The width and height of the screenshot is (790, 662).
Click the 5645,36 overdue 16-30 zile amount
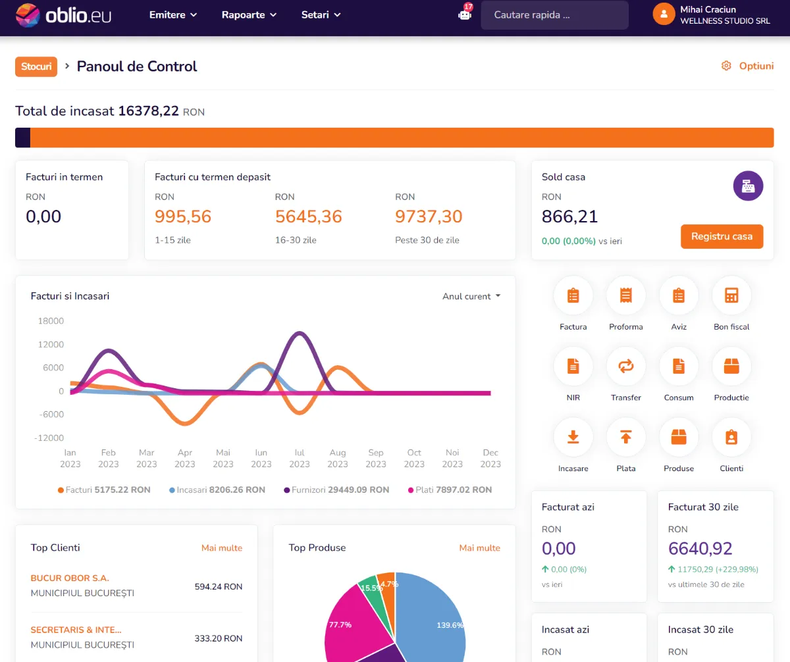coord(309,216)
